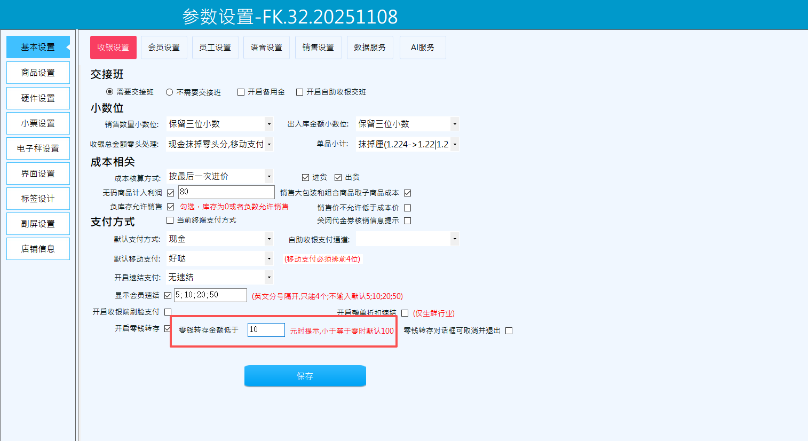The height and width of the screenshot is (441, 808).
Task: Enable 销售价不允许低于成本价 checkbox
Action: [x=408, y=208]
